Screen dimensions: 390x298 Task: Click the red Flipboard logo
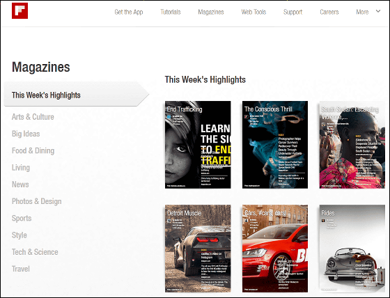point(20,10)
